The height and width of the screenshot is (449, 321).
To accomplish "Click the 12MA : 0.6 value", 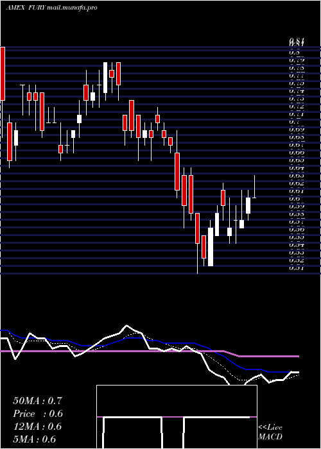I will tap(37, 427).
